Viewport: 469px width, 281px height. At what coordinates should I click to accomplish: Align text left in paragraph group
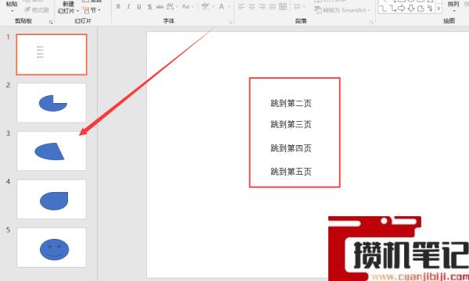click(x=242, y=6)
